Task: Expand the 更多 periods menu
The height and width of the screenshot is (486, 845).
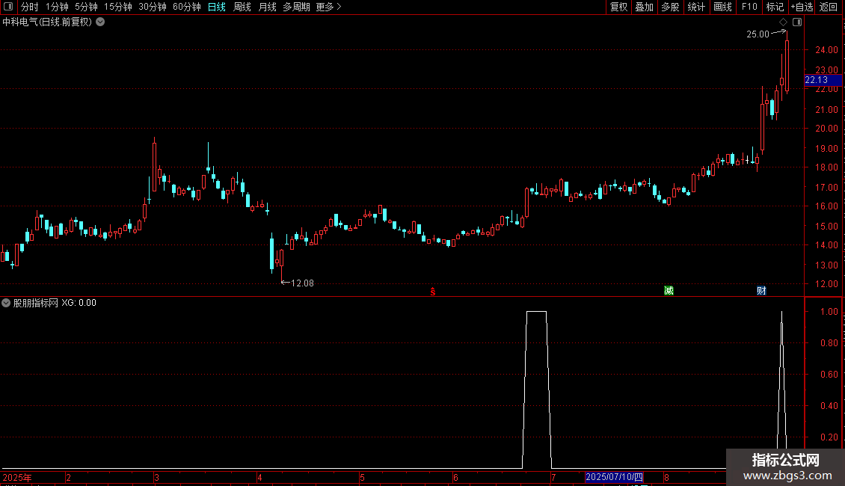Action: pyautogui.click(x=328, y=7)
